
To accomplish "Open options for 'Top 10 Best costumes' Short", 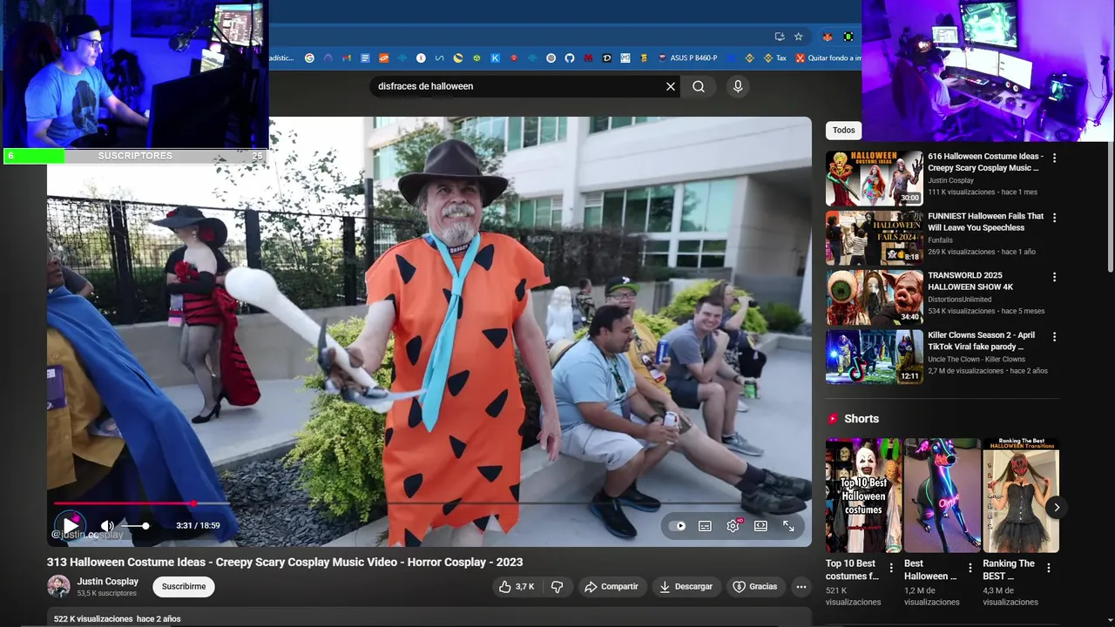I will 891,568.
